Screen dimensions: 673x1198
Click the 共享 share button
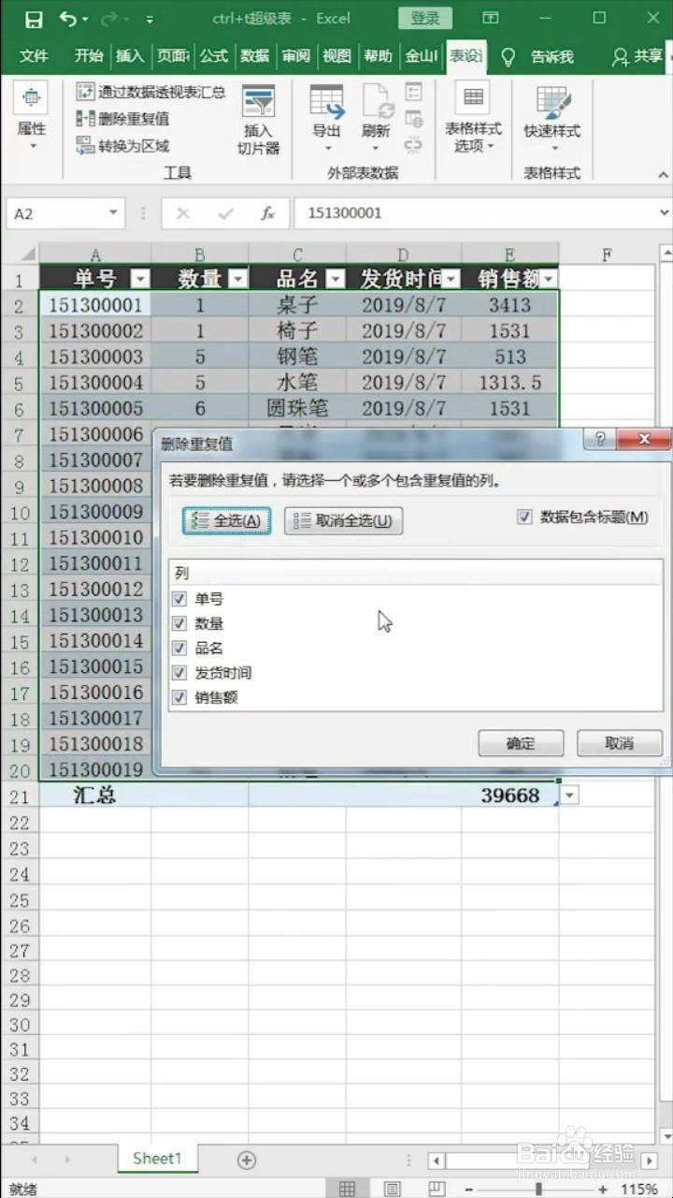click(x=637, y=56)
